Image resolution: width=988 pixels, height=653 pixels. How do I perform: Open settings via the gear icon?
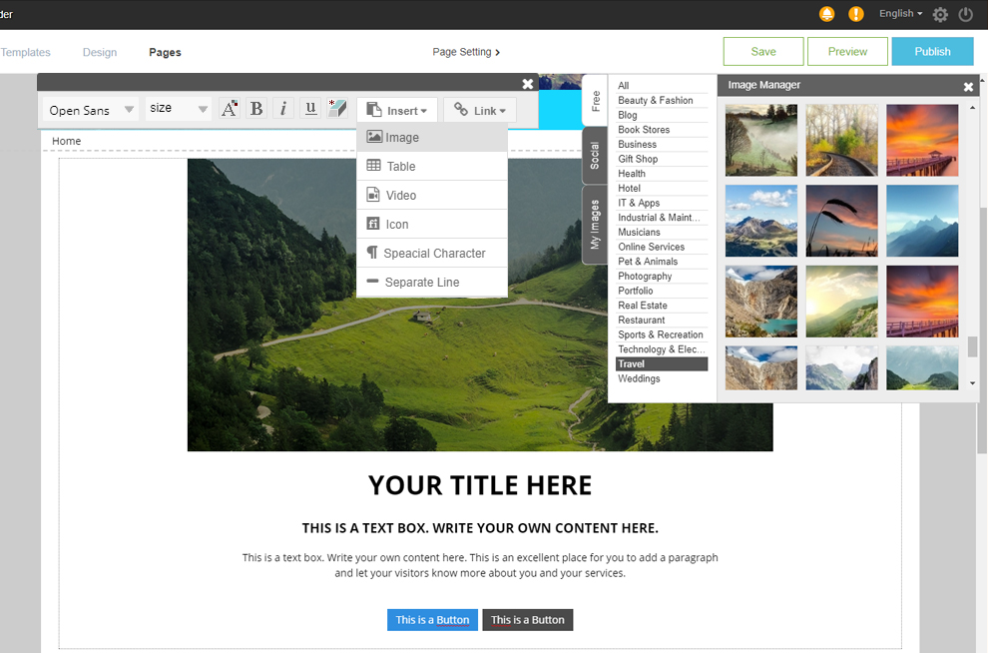click(940, 14)
